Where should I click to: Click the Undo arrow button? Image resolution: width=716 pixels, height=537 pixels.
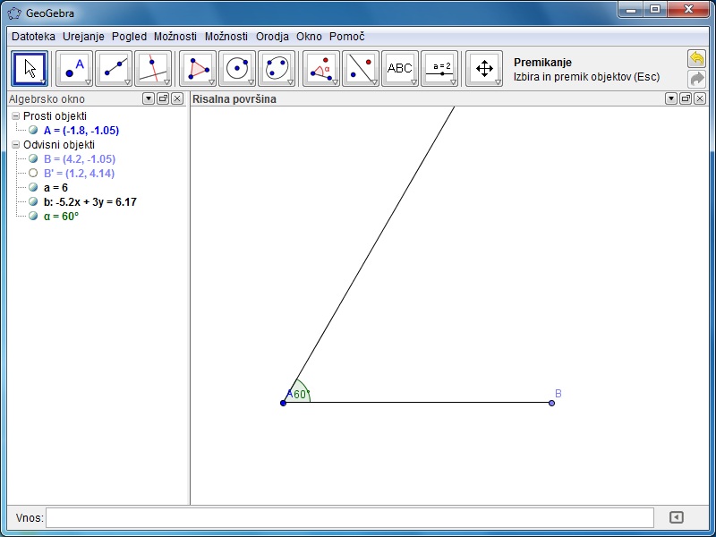point(696,58)
